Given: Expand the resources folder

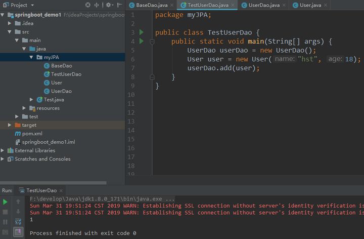Looking at the screenshot, I should (x=24, y=108).
